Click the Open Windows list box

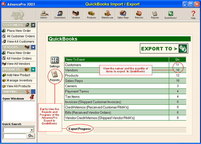(19, 111)
